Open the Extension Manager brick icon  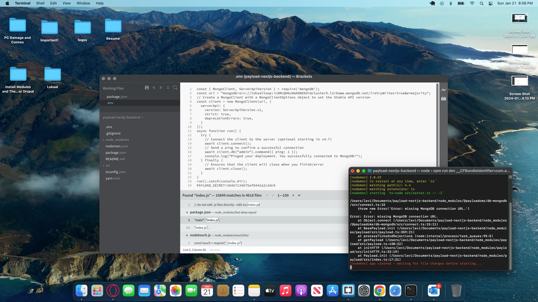[x=443, y=99]
